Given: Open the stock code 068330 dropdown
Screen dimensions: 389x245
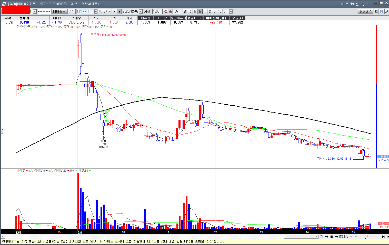Looking at the screenshot, I should (96, 12).
